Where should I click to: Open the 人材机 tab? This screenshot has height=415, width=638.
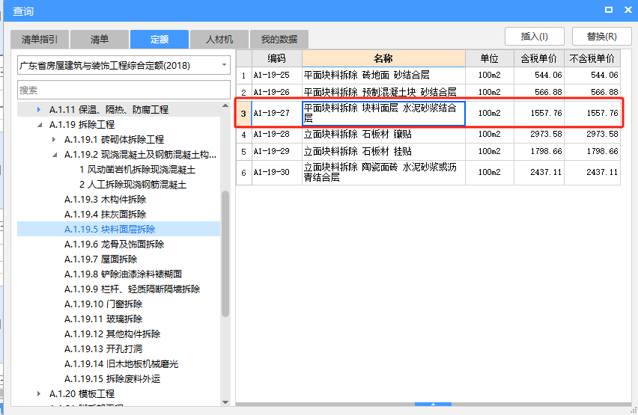tap(219, 40)
